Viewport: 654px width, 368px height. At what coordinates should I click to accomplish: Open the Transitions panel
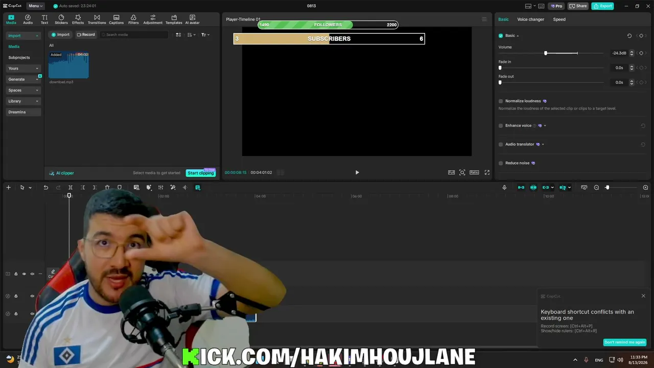tap(97, 19)
